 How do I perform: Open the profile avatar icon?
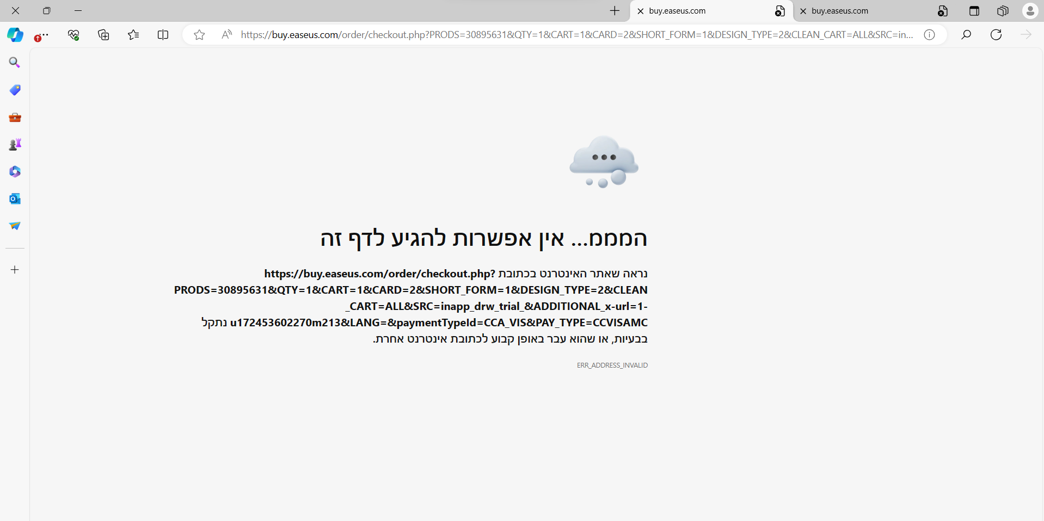pyautogui.click(x=1030, y=11)
